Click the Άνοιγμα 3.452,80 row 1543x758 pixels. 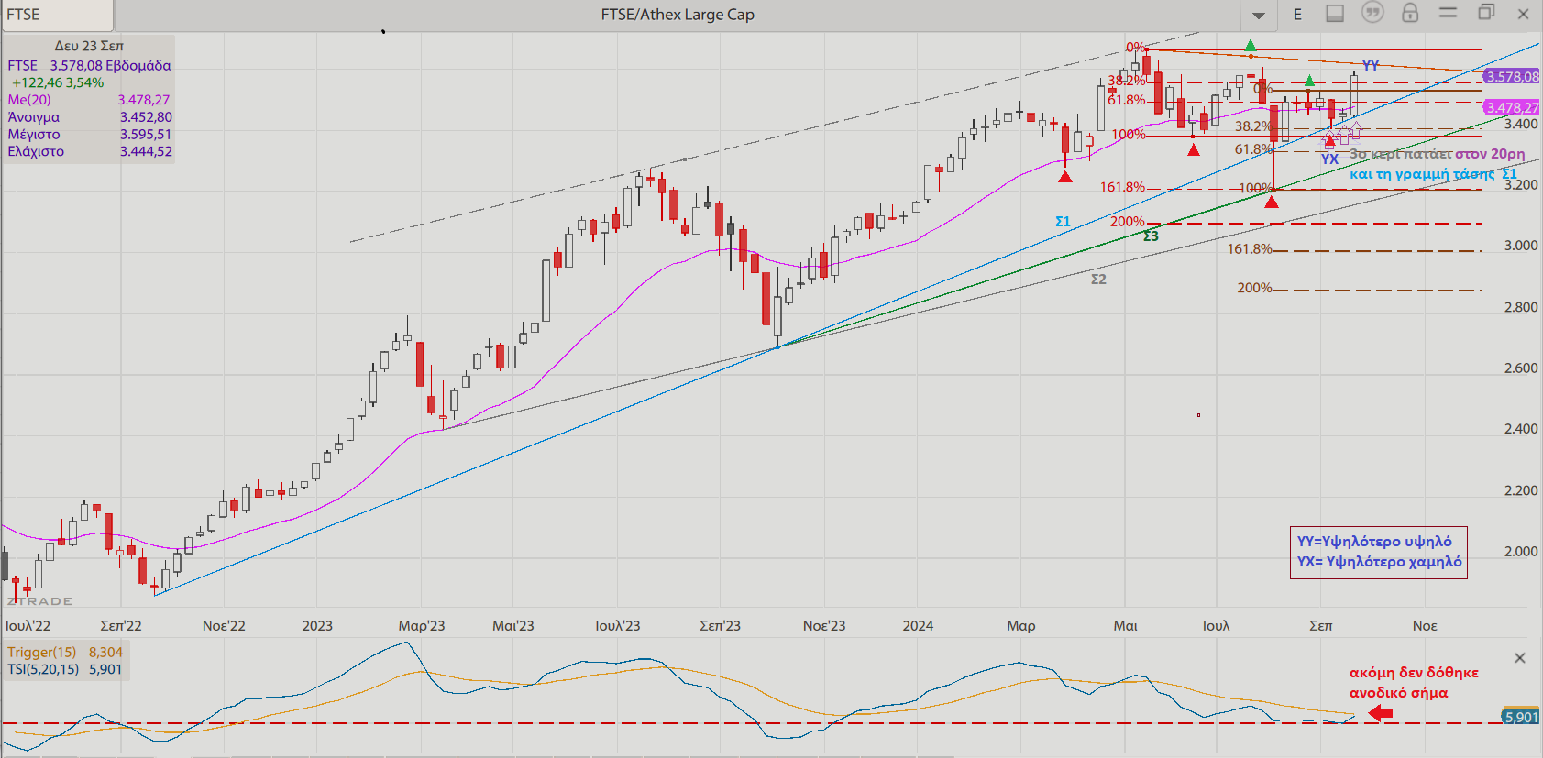pos(90,117)
